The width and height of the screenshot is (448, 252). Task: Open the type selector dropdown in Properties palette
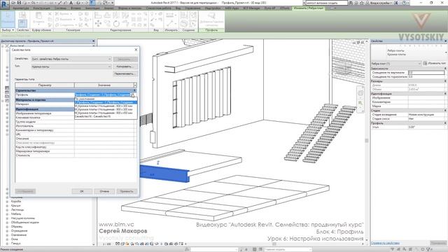(446, 52)
